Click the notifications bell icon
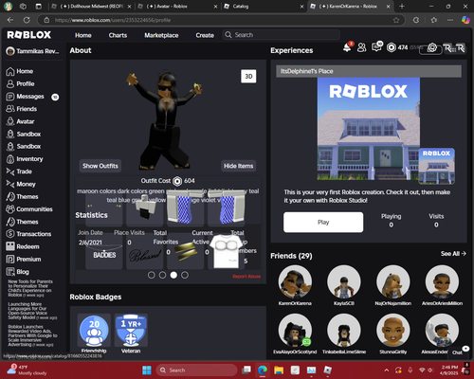 tap(347, 47)
